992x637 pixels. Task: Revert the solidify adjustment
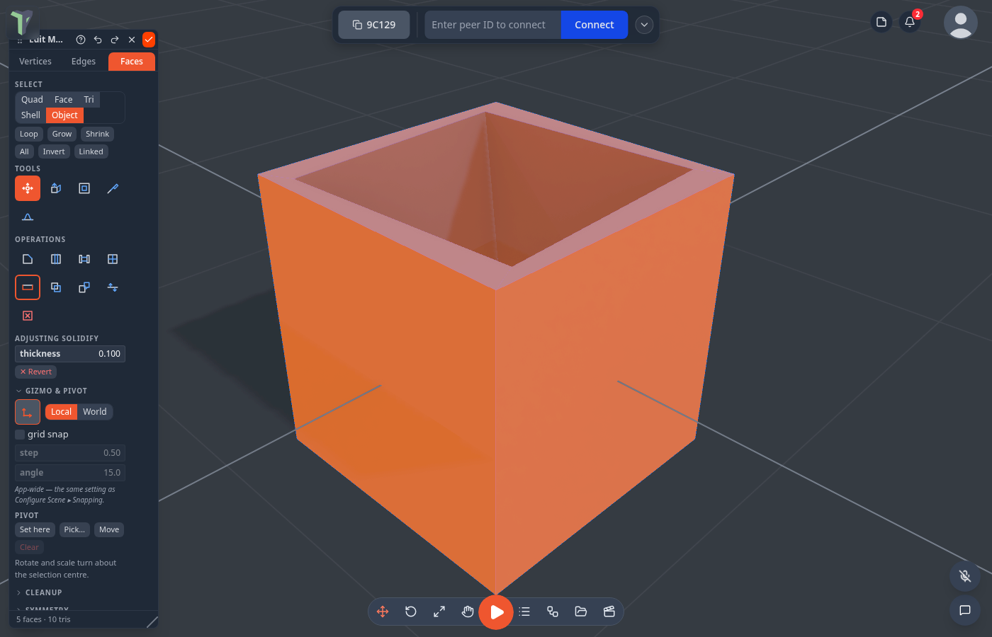coord(36,372)
